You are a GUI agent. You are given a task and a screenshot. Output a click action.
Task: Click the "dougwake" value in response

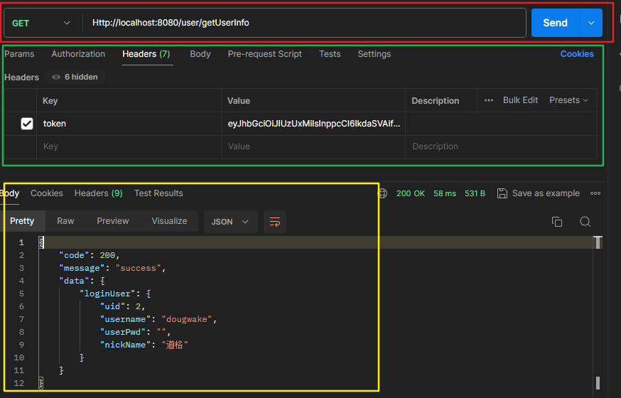tap(187, 319)
